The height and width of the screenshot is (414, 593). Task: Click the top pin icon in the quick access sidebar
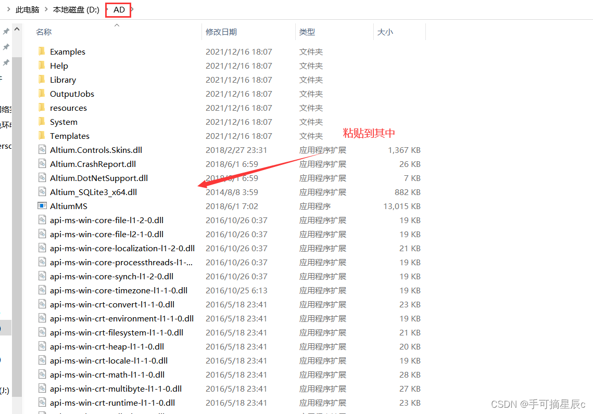6,31
